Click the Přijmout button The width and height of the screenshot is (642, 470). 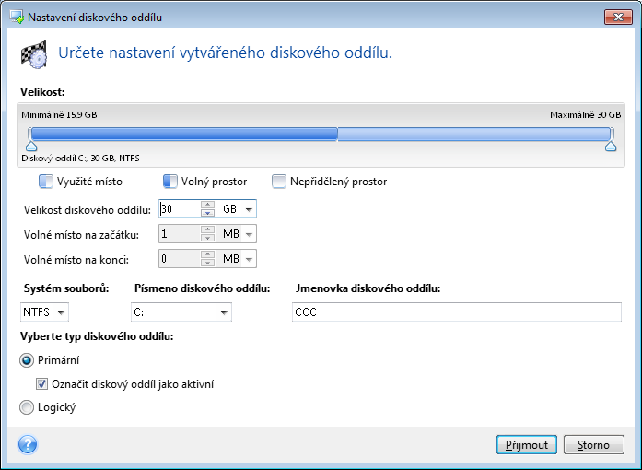[x=527, y=445]
